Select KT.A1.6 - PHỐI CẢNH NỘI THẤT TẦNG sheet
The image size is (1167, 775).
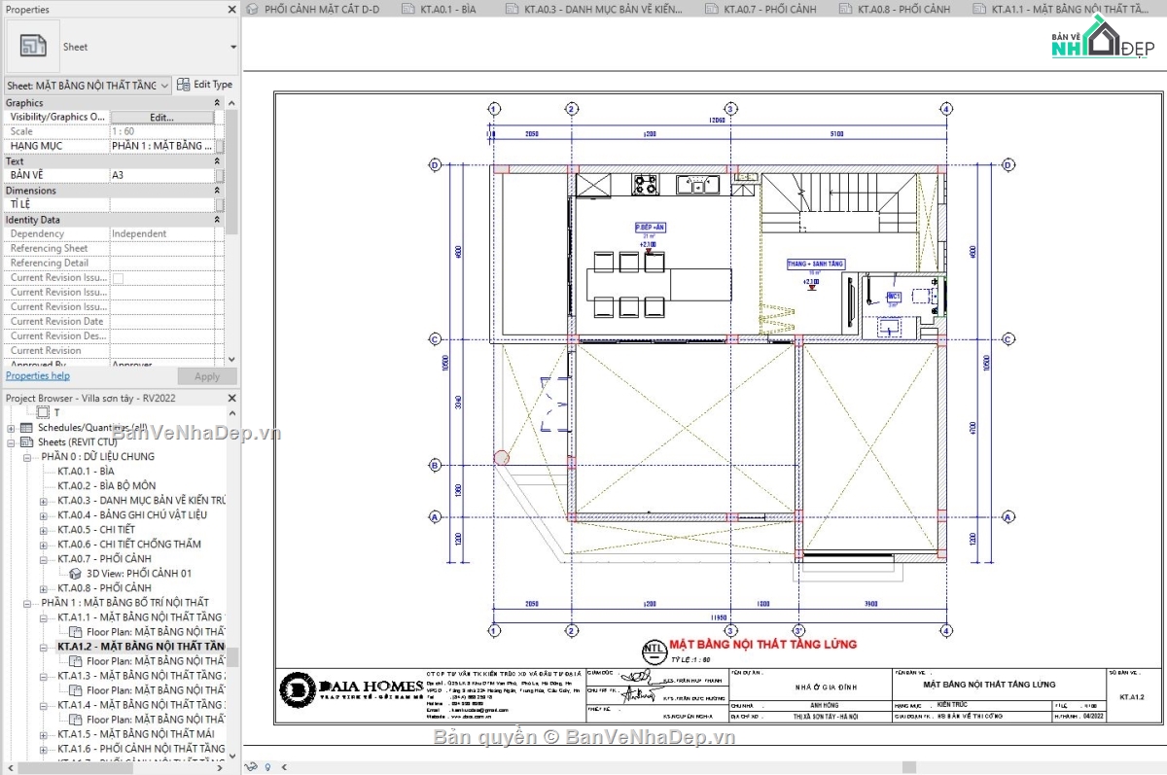[141, 749]
